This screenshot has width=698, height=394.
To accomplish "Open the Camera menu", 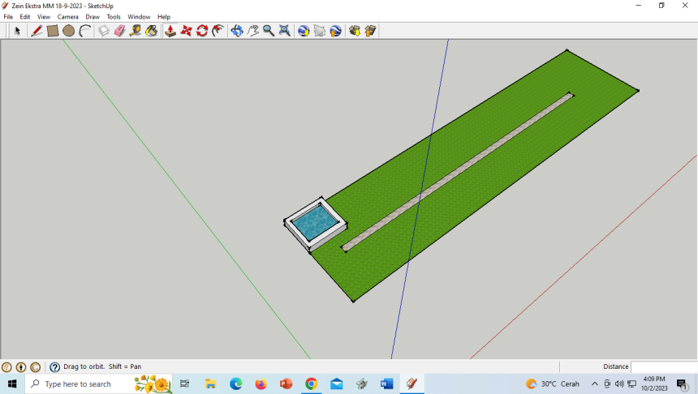I will click(x=68, y=17).
